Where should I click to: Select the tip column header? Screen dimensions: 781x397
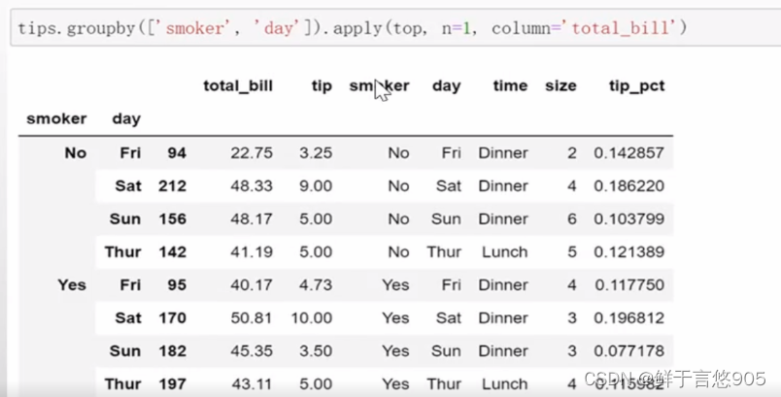(322, 85)
